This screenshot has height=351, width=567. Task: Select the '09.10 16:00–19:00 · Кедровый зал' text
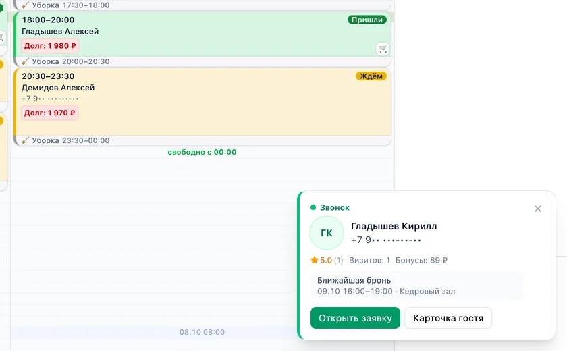tap(386, 292)
